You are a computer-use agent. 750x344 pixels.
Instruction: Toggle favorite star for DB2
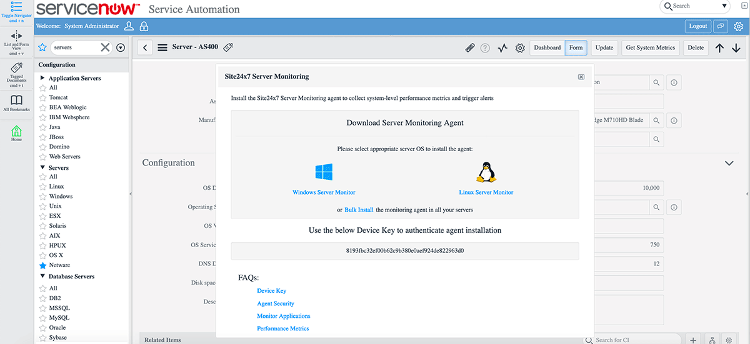coord(42,298)
